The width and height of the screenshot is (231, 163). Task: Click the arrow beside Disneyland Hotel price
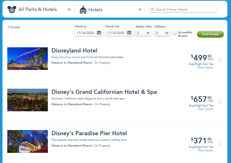[220, 61]
